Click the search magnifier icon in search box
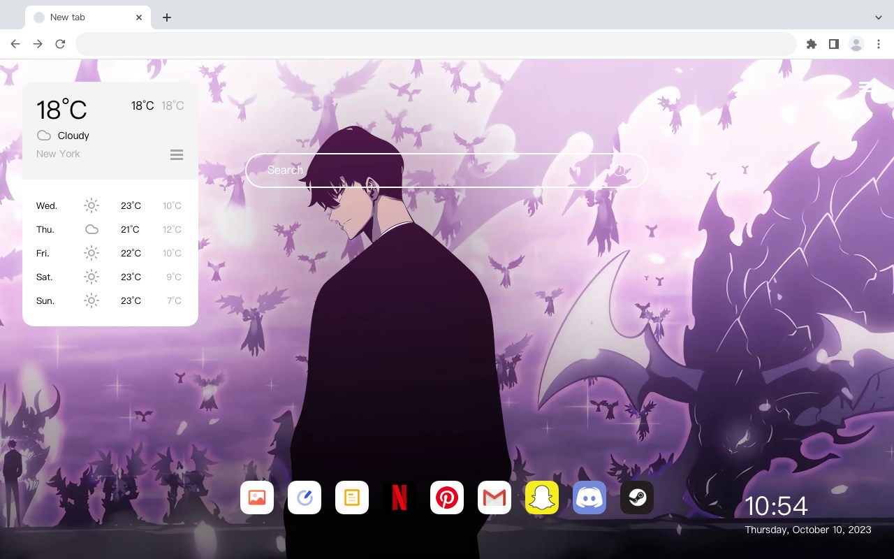 (620, 170)
